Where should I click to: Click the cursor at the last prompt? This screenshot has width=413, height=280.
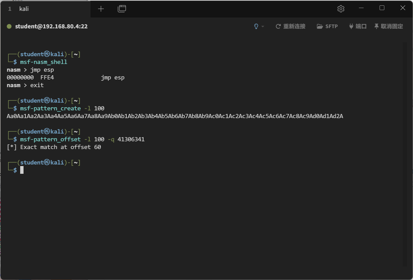coord(22,170)
